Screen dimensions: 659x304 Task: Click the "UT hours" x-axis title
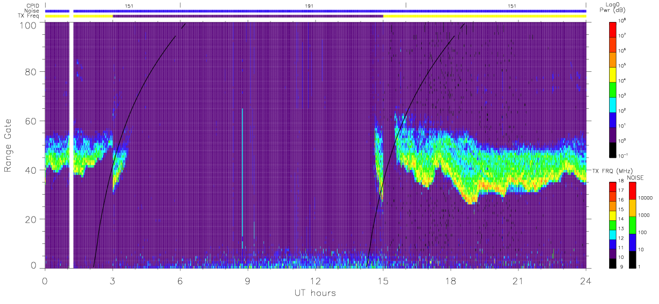click(314, 293)
